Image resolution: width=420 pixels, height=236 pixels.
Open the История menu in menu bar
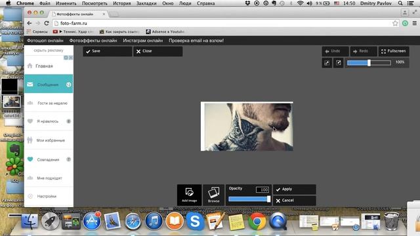[x=121, y=3]
